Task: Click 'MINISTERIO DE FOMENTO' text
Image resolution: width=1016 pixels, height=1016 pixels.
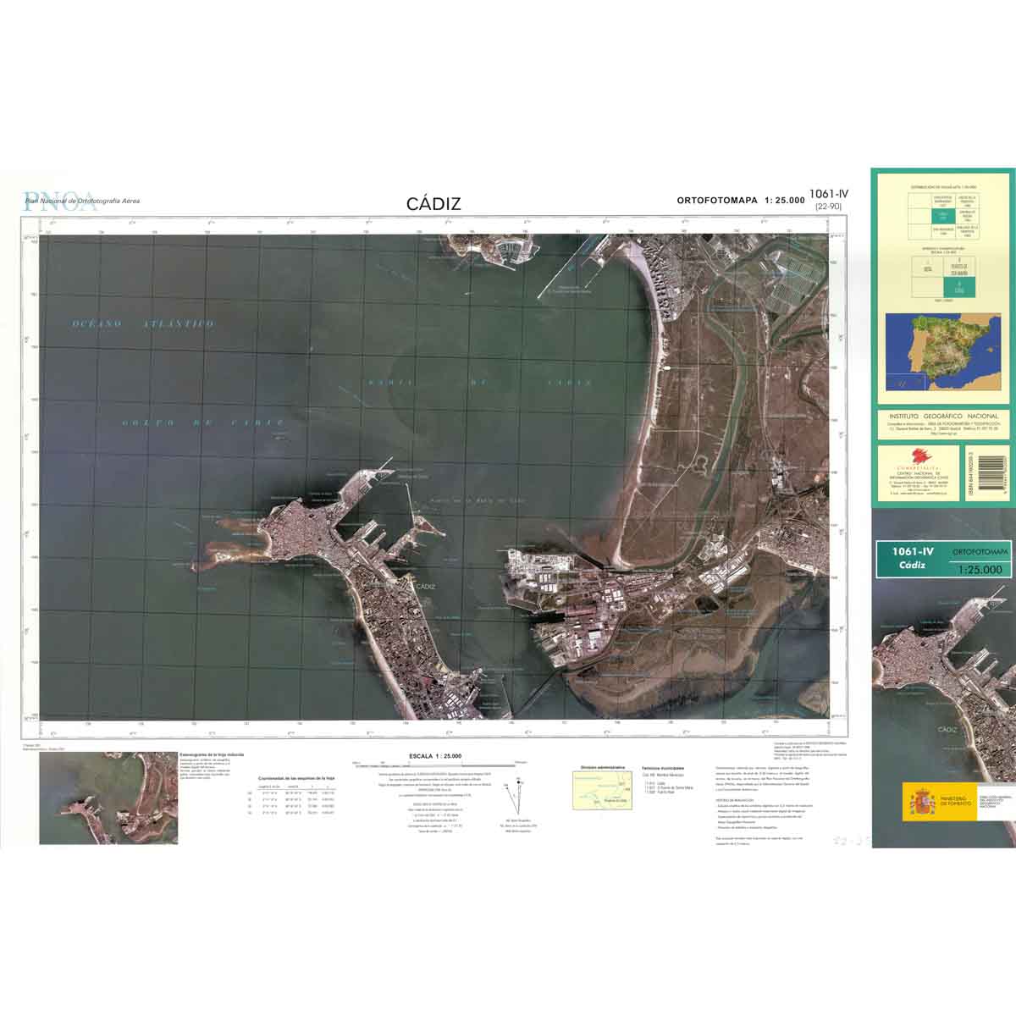Action: tap(954, 801)
